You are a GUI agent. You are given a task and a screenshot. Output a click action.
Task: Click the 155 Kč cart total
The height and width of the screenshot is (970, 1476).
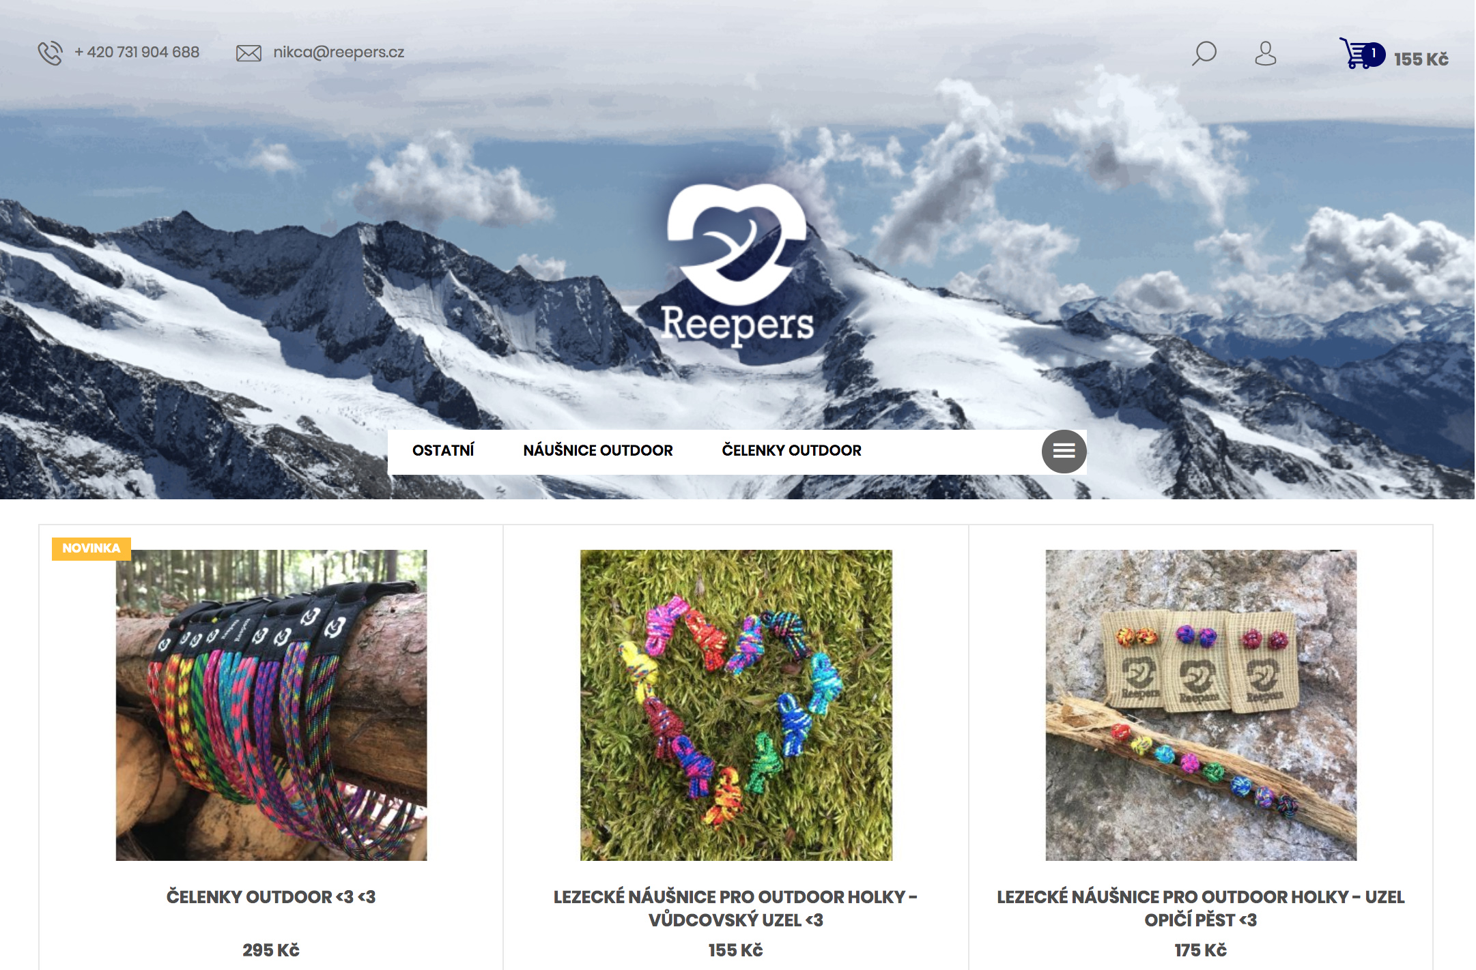[1421, 59]
